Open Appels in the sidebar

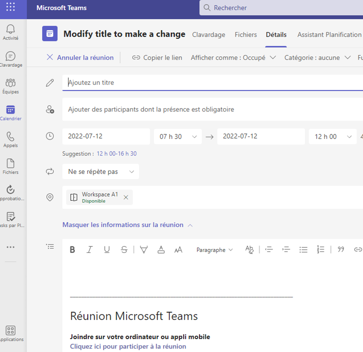[x=10, y=140]
